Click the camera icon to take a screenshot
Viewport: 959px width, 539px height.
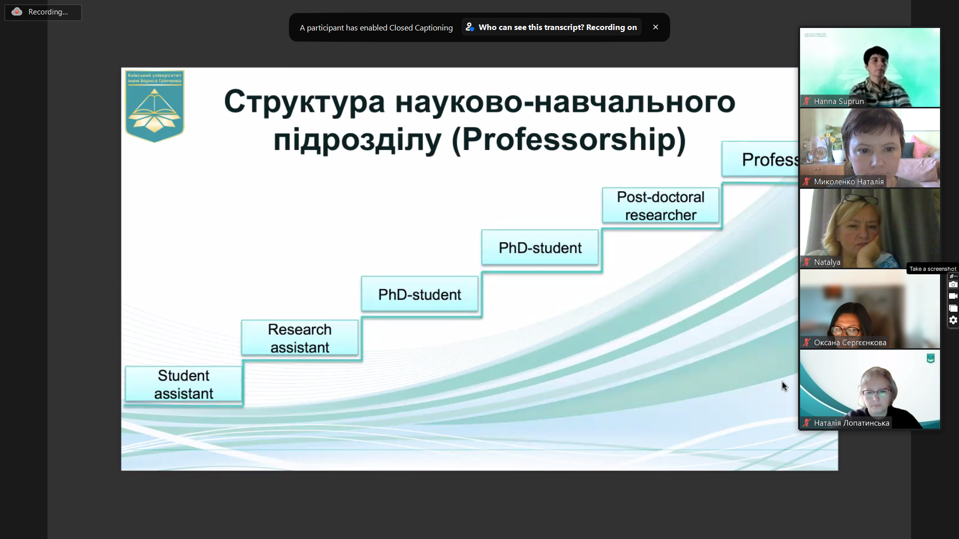click(953, 285)
